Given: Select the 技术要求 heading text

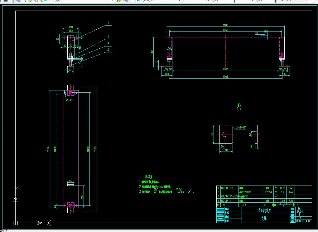Looking at the screenshot, I should (149, 176).
